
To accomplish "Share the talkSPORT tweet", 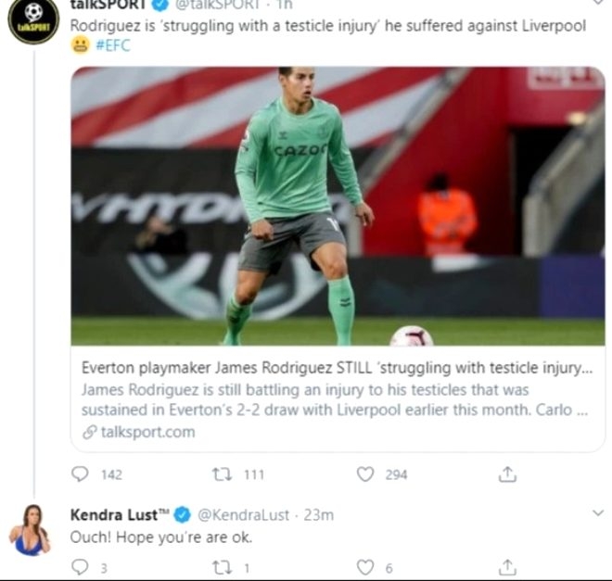I will coord(507,474).
